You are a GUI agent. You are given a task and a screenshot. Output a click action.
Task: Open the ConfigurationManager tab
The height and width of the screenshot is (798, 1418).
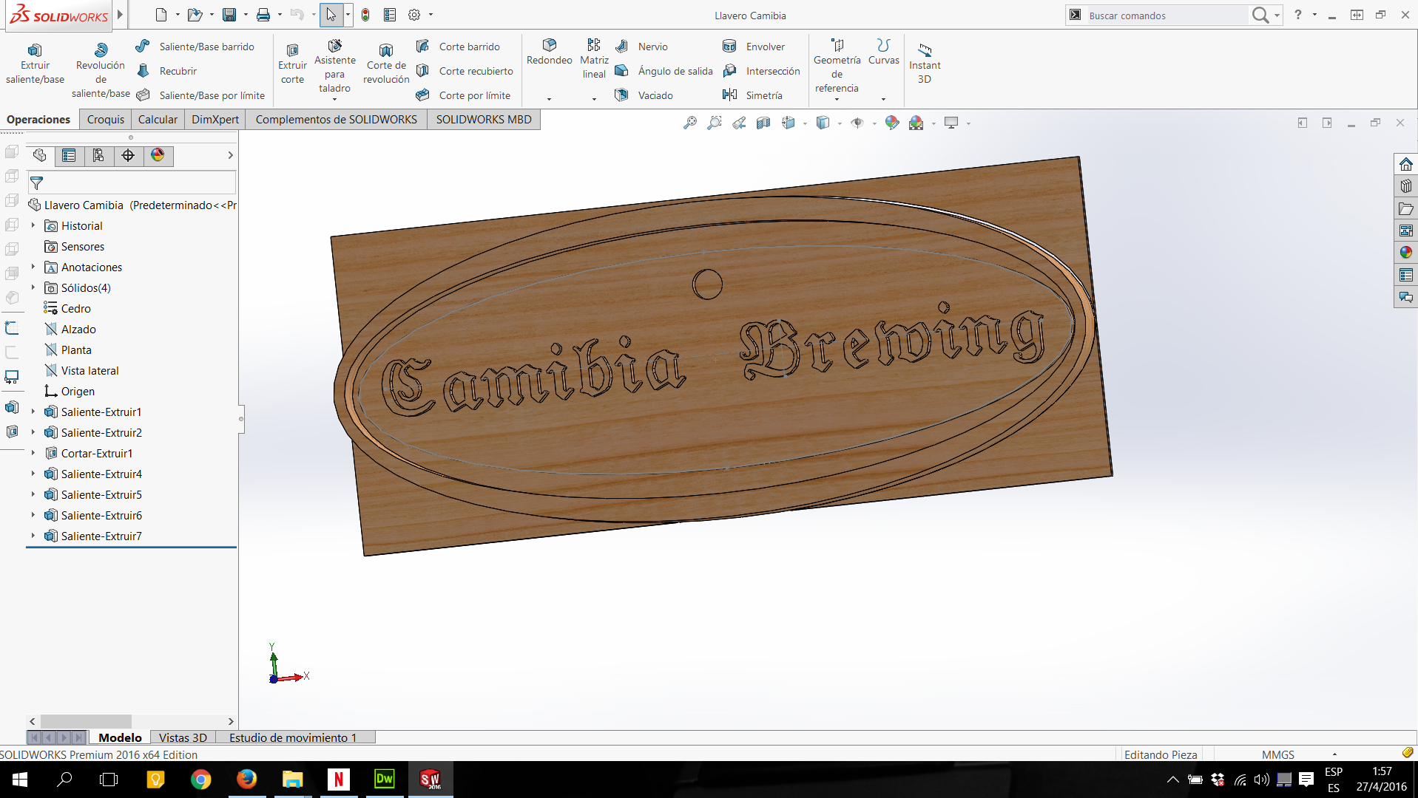coord(98,155)
